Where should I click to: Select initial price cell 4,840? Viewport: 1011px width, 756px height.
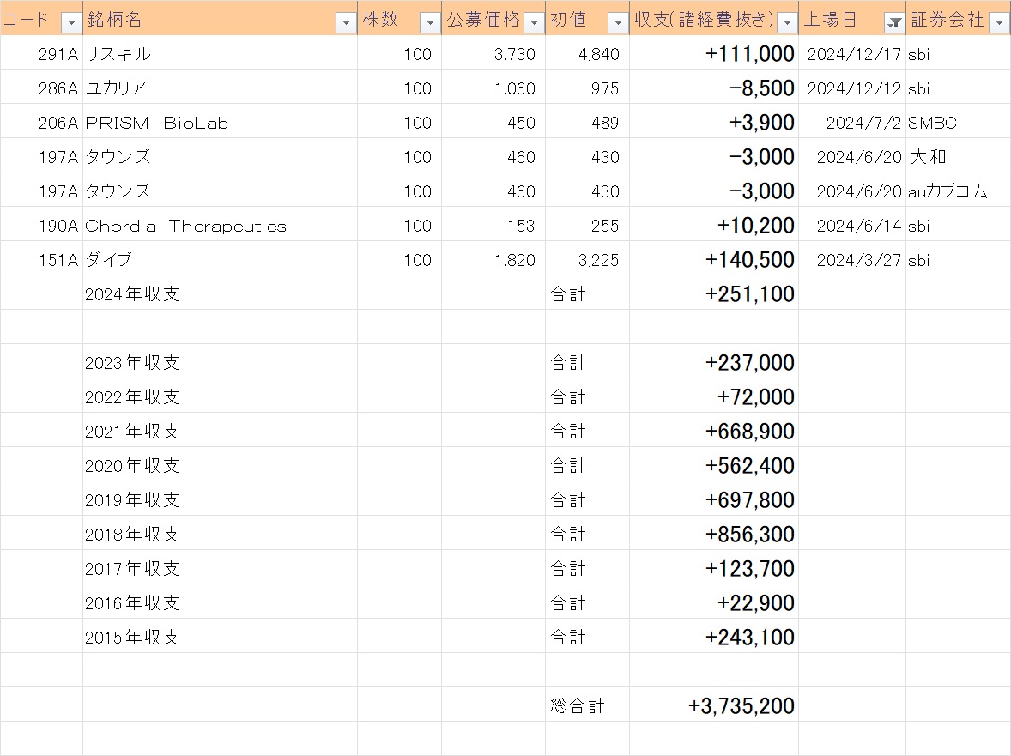(x=587, y=52)
